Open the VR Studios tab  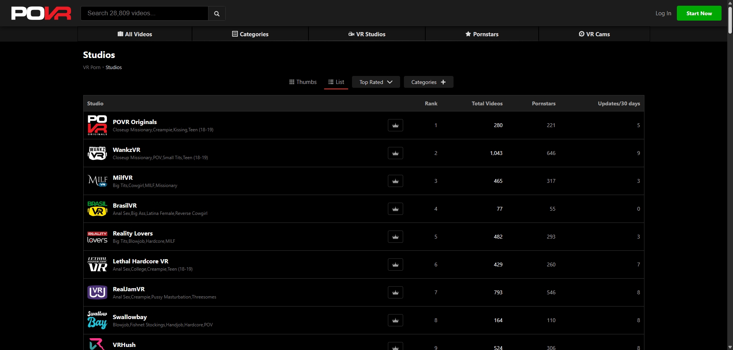coord(367,34)
